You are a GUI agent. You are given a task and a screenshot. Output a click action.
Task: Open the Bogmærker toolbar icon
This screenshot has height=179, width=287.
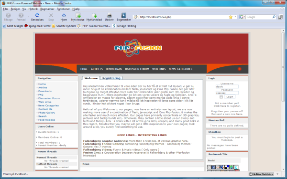point(124,15)
